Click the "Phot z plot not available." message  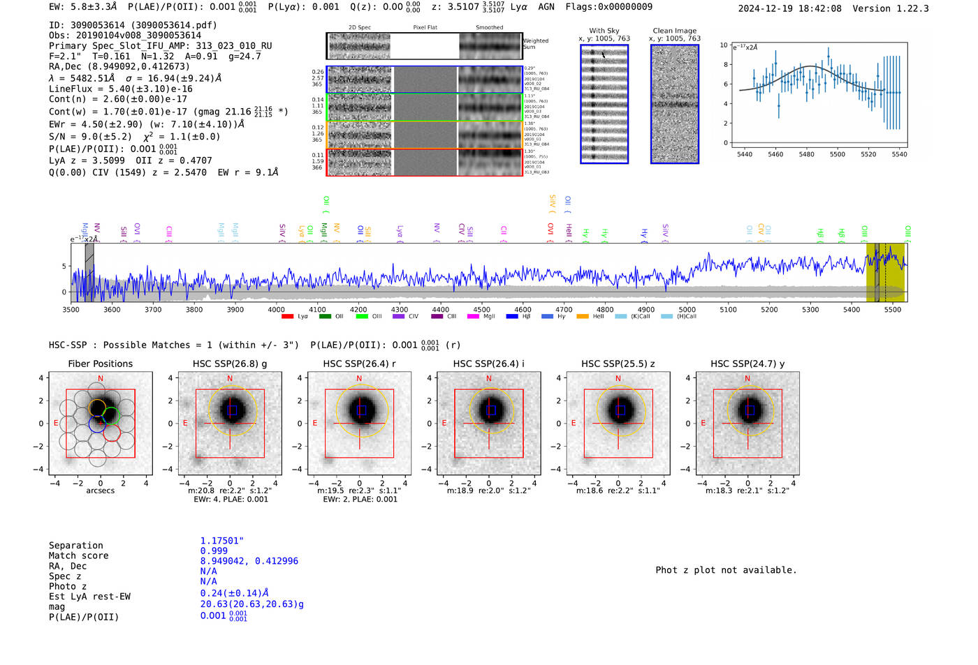click(726, 570)
